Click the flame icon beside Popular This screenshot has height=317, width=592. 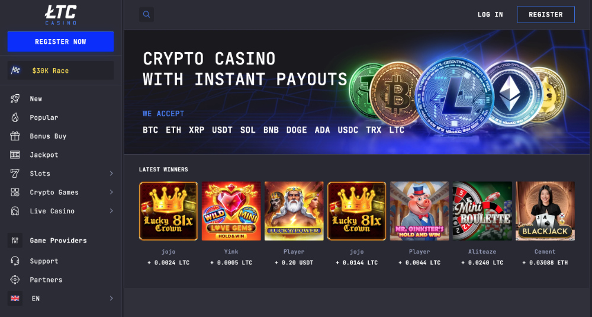(x=15, y=117)
